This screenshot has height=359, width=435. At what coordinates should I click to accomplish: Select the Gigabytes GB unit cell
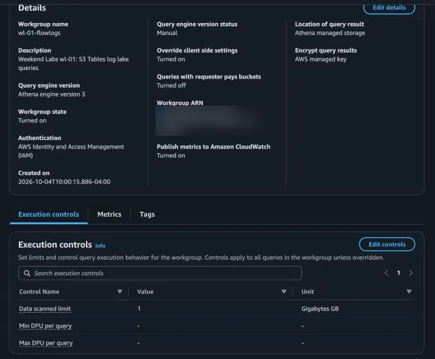(x=320, y=309)
